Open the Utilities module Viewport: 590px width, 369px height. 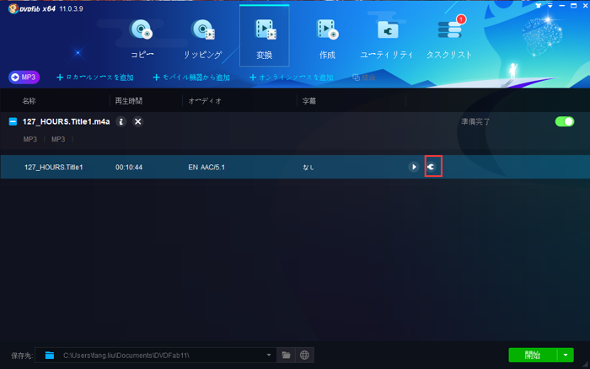pos(387,39)
